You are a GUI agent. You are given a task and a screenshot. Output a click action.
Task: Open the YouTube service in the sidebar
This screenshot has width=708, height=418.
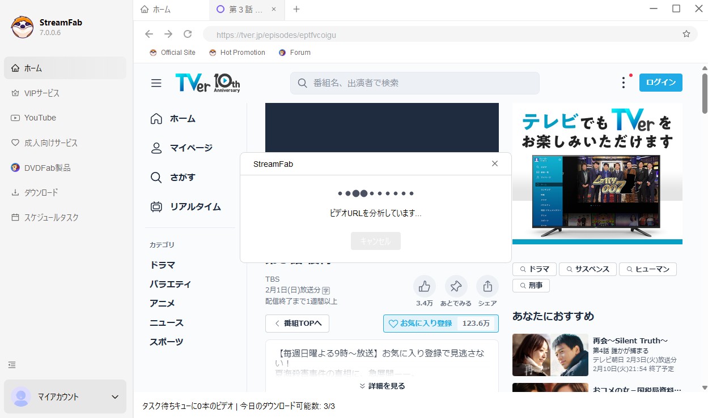pyautogui.click(x=39, y=118)
